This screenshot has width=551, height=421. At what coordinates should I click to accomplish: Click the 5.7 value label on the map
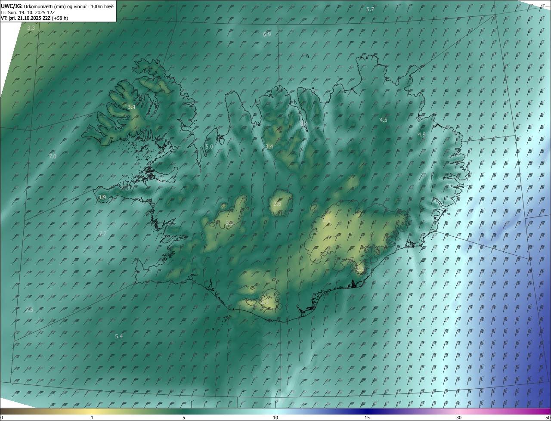(370, 9)
